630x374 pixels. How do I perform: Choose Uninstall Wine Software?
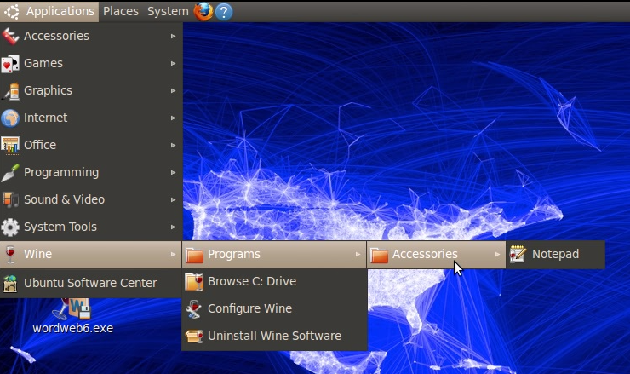click(x=274, y=336)
